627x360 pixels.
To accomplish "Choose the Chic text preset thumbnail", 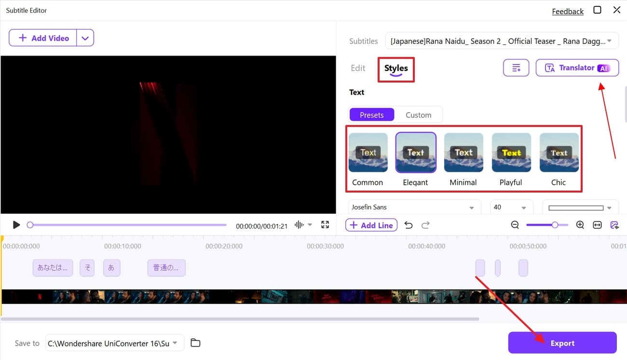I will click(x=559, y=152).
